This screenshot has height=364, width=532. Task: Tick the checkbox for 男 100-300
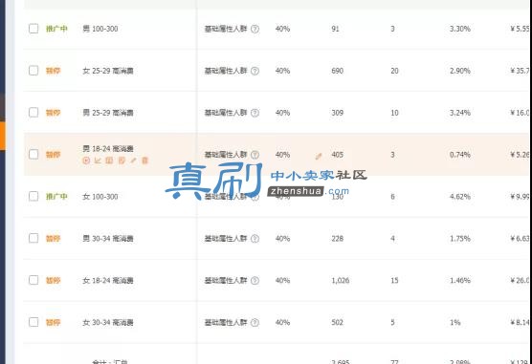33,29
